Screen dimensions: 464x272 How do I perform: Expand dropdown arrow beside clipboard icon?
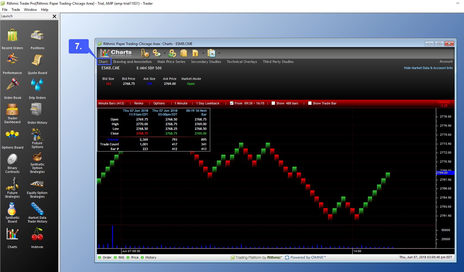pyautogui.click(x=219, y=53)
